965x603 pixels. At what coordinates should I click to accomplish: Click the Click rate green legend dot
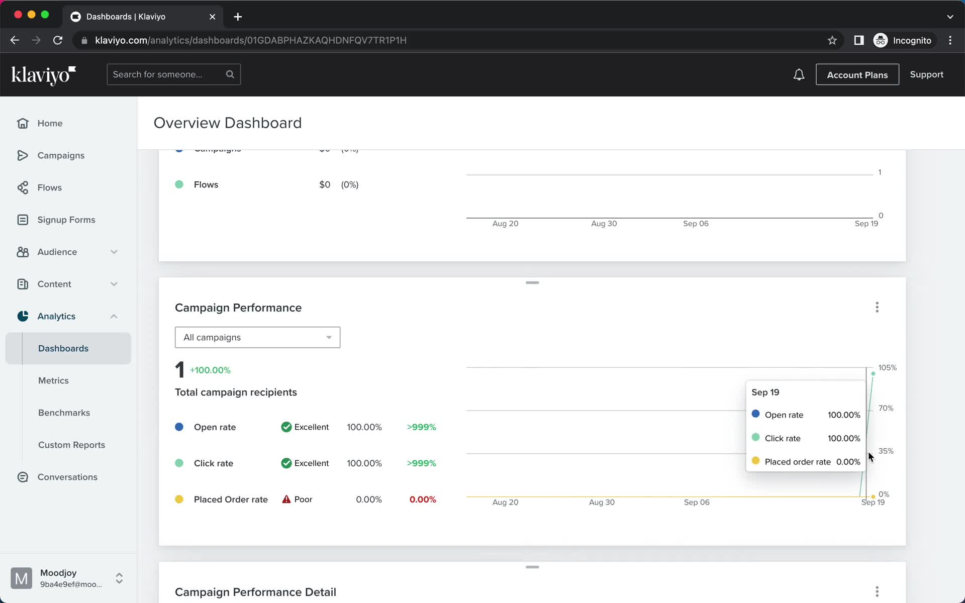[x=179, y=463]
